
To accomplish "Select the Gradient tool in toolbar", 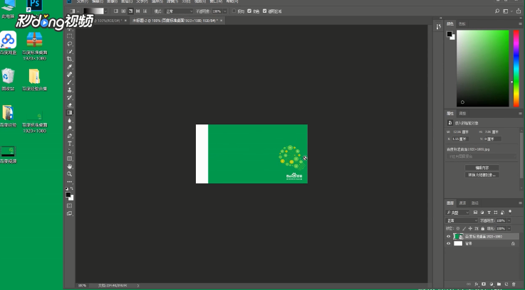I will pos(70,113).
